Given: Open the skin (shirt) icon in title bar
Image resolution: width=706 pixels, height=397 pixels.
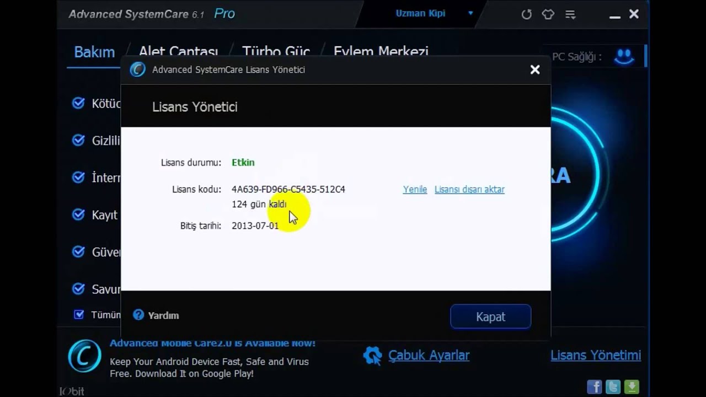Looking at the screenshot, I should pyautogui.click(x=548, y=14).
